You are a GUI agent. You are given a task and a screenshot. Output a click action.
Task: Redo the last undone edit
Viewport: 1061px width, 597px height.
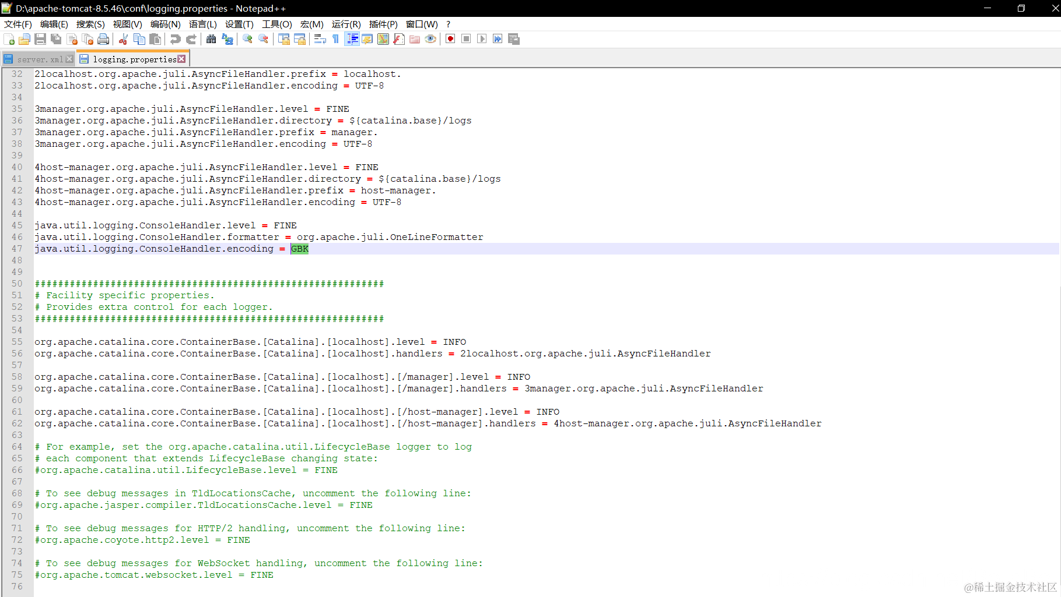(x=191, y=39)
